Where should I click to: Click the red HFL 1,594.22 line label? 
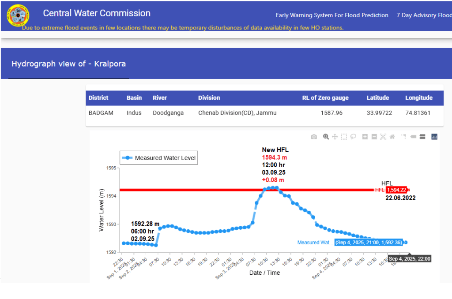[x=395, y=190]
